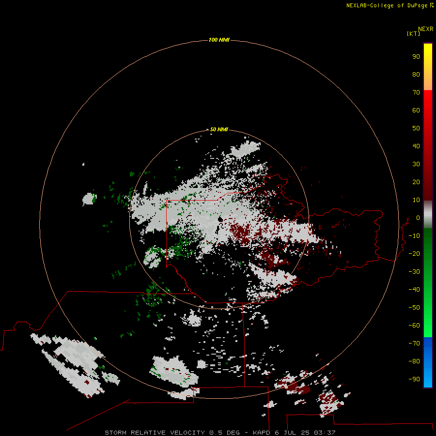The width and height of the screenshot is (436, 436).
Task: Click the 20 value on velocity scale
Action: [416, 182]
